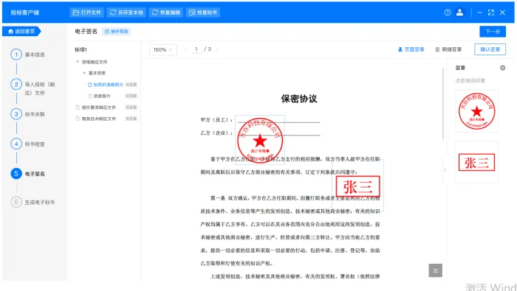The image size is (517, 291).
Task: Open the 操作帮助 operation help link
Action: coord(117,32)
